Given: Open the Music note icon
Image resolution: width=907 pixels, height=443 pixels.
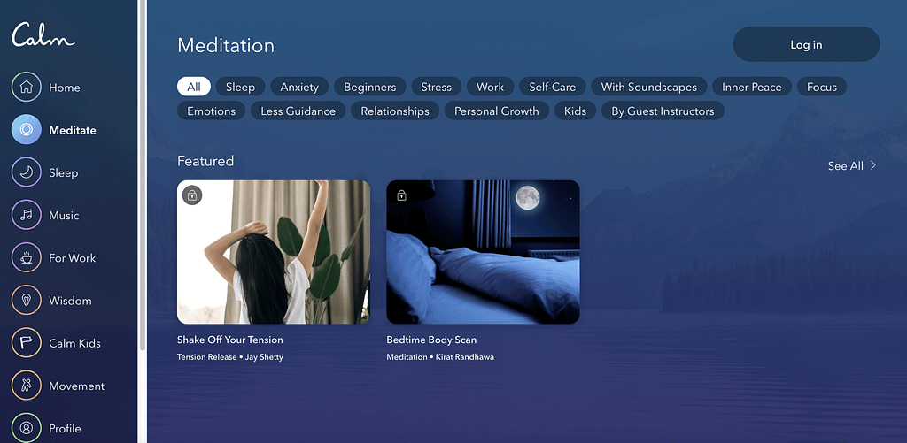Looking at the screenshot, I should coord(26,215).
